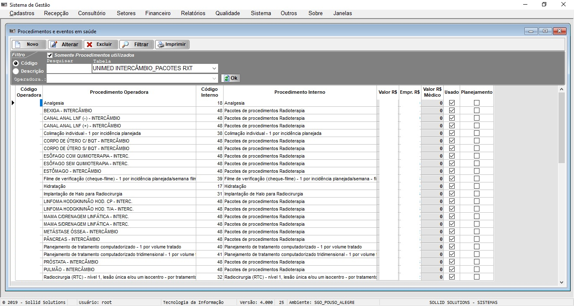Toggle Somente Procedimentos utilizados checkbox
Screen dimensions: 574x306
(x=50, y=55)
